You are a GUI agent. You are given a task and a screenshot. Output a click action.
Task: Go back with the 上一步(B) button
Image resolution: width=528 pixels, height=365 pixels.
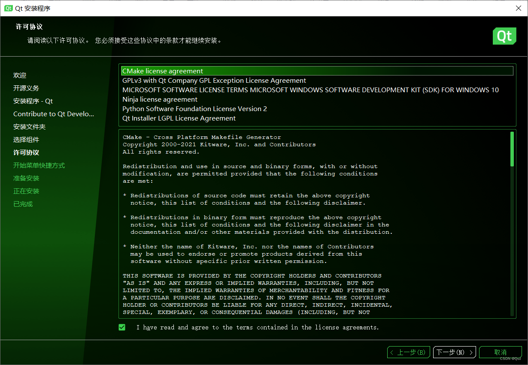408,353
